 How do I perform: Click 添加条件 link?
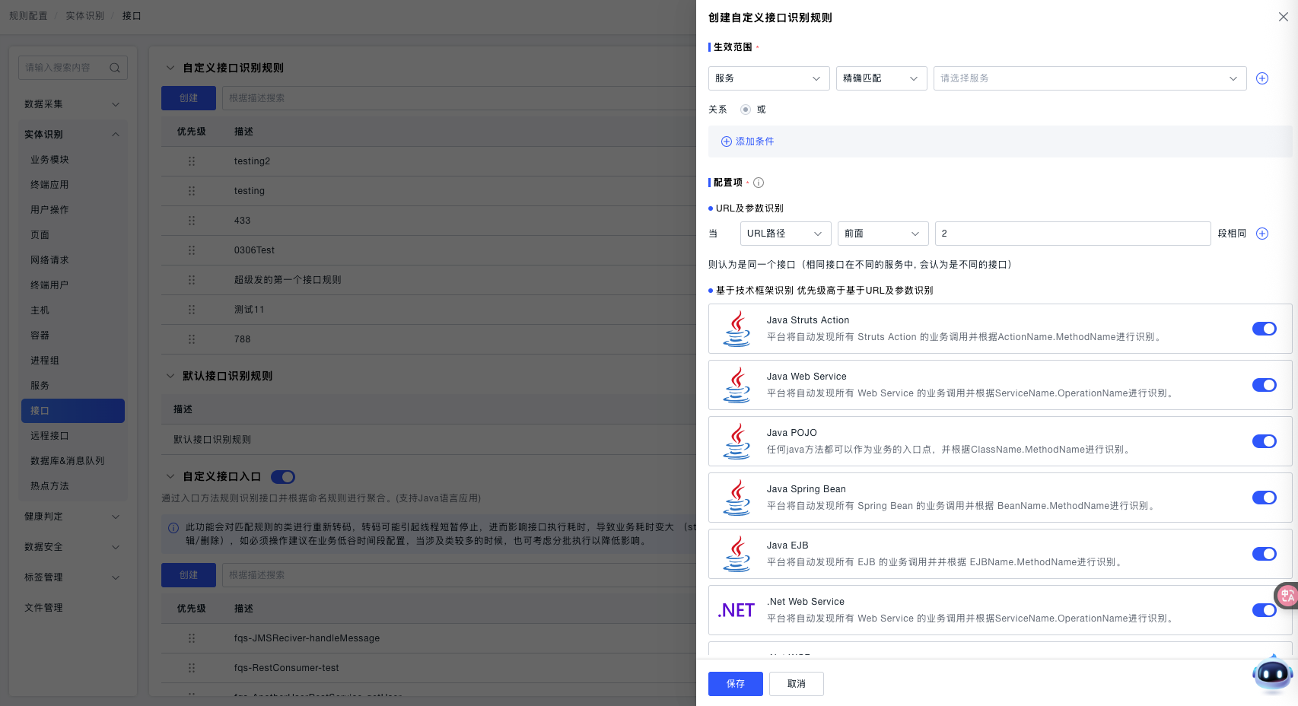pyautogui.click(x=748, y=142)
